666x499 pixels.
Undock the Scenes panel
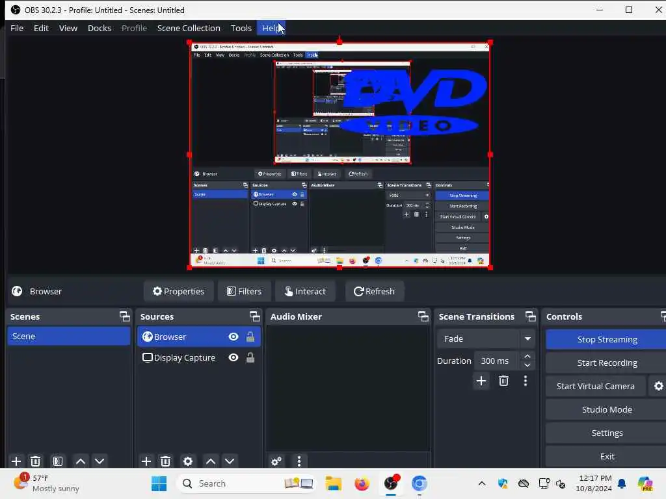[124, 316]
